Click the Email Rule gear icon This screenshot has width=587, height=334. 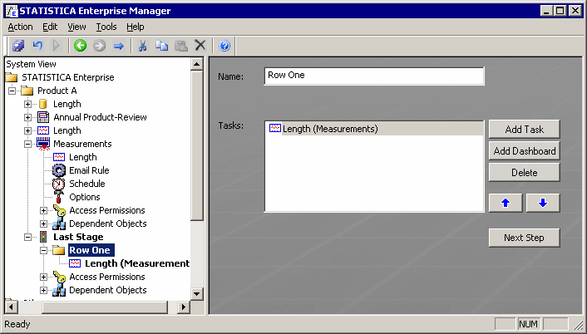pyautogui.click(x=59, y=170)
